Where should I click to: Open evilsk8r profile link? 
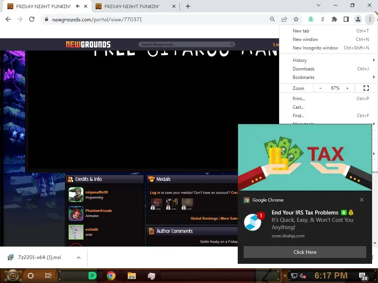(92, 229)
